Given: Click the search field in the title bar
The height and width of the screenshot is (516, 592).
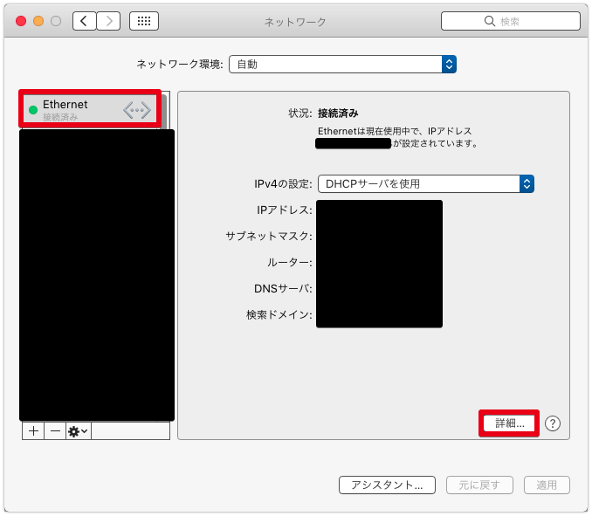Looking at the screenshot, I should pyautogui.click(x=511, y=21).
